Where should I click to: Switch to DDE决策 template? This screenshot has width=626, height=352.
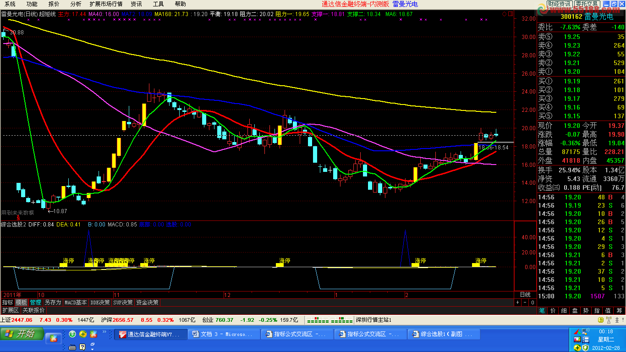tap(100, 302)
